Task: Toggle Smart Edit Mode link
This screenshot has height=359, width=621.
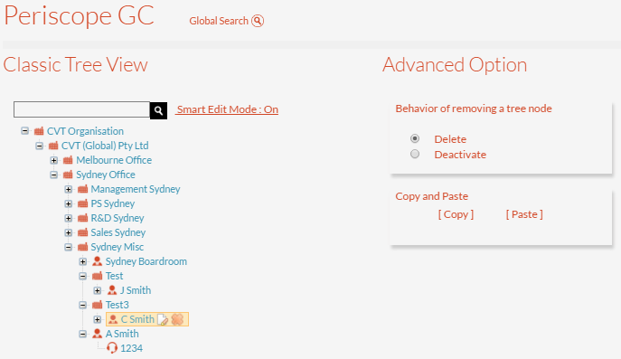Action: (227, 109)
